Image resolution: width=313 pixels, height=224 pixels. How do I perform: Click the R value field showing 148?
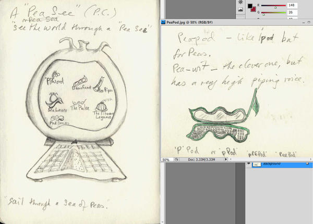[292, 5]
